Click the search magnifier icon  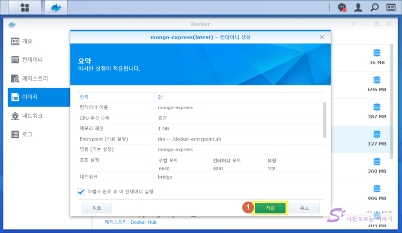[x=375, y=8]
